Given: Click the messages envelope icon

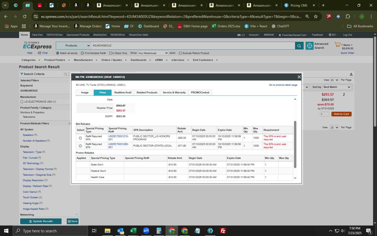Looking at the screenshot, I should click(x=239, y=35).
